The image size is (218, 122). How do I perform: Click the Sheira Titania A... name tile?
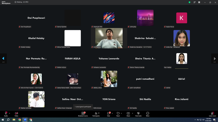tap(145, 59)
